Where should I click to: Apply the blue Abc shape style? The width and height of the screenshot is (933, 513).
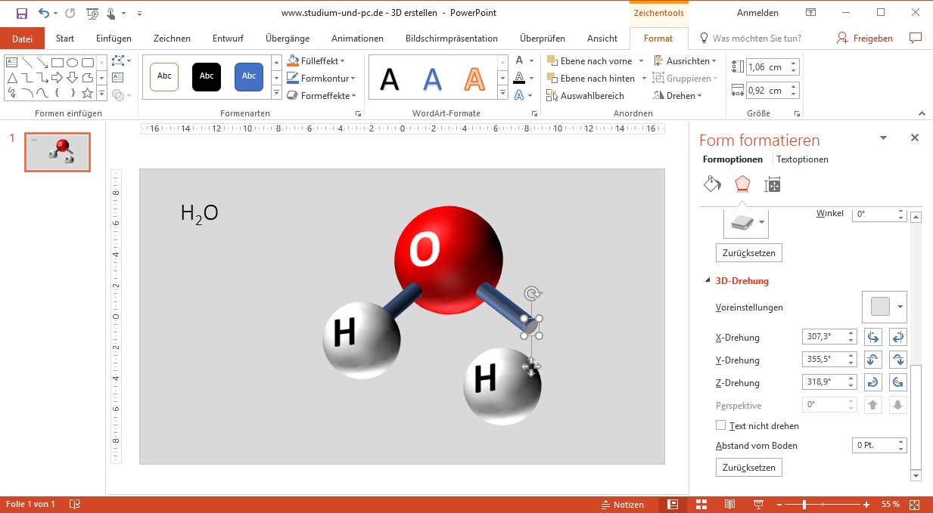[x=249, y=76]
